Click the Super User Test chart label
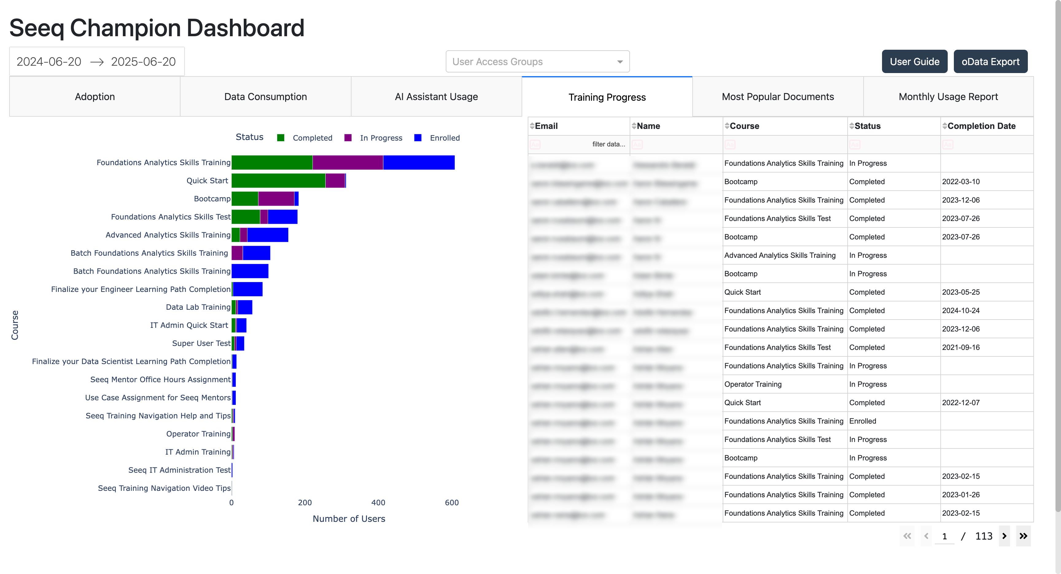This screenshot has width=1061, height=574. tap(201, 343)
